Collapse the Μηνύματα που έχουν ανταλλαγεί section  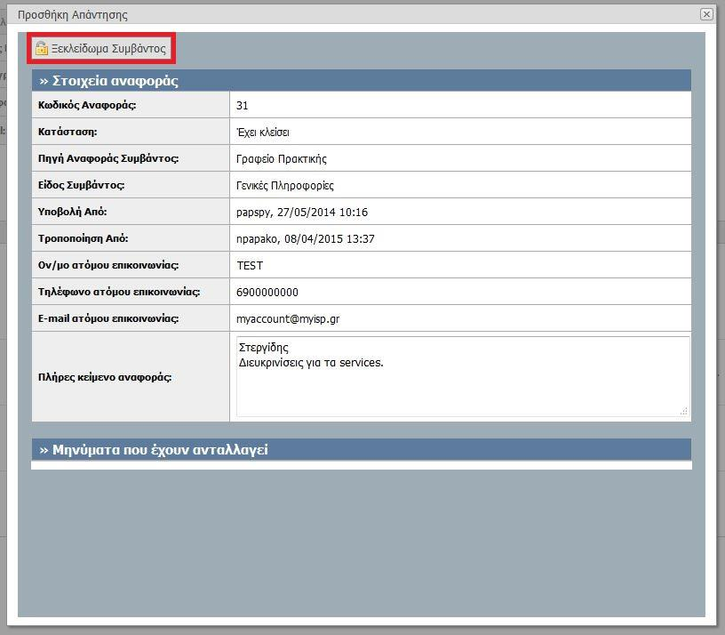(x=362, y=449)
